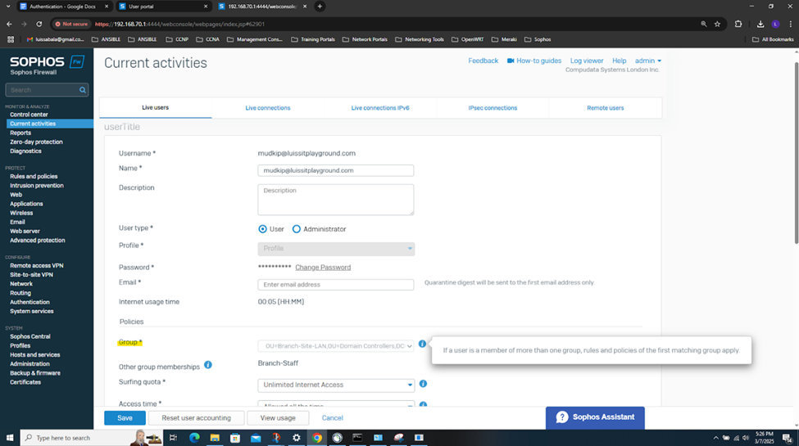
Task: Open File Explorer from taskbar
Action: [x=215, y=438]
